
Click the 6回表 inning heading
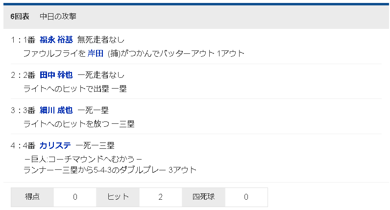click(x=20, y=16)
